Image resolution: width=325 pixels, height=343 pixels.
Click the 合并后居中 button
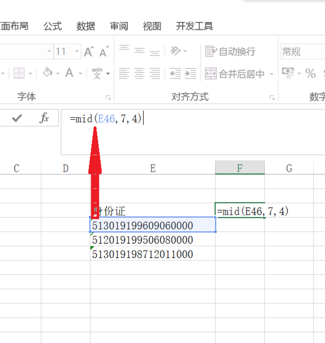pyautogui.click(x=236, y=74)
